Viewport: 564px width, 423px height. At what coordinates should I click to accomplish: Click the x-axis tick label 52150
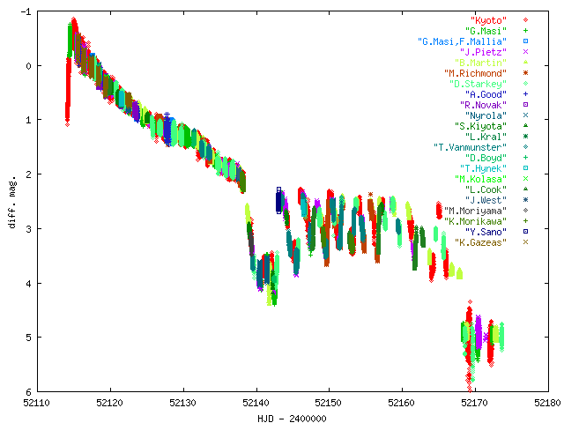pos(328,404)
